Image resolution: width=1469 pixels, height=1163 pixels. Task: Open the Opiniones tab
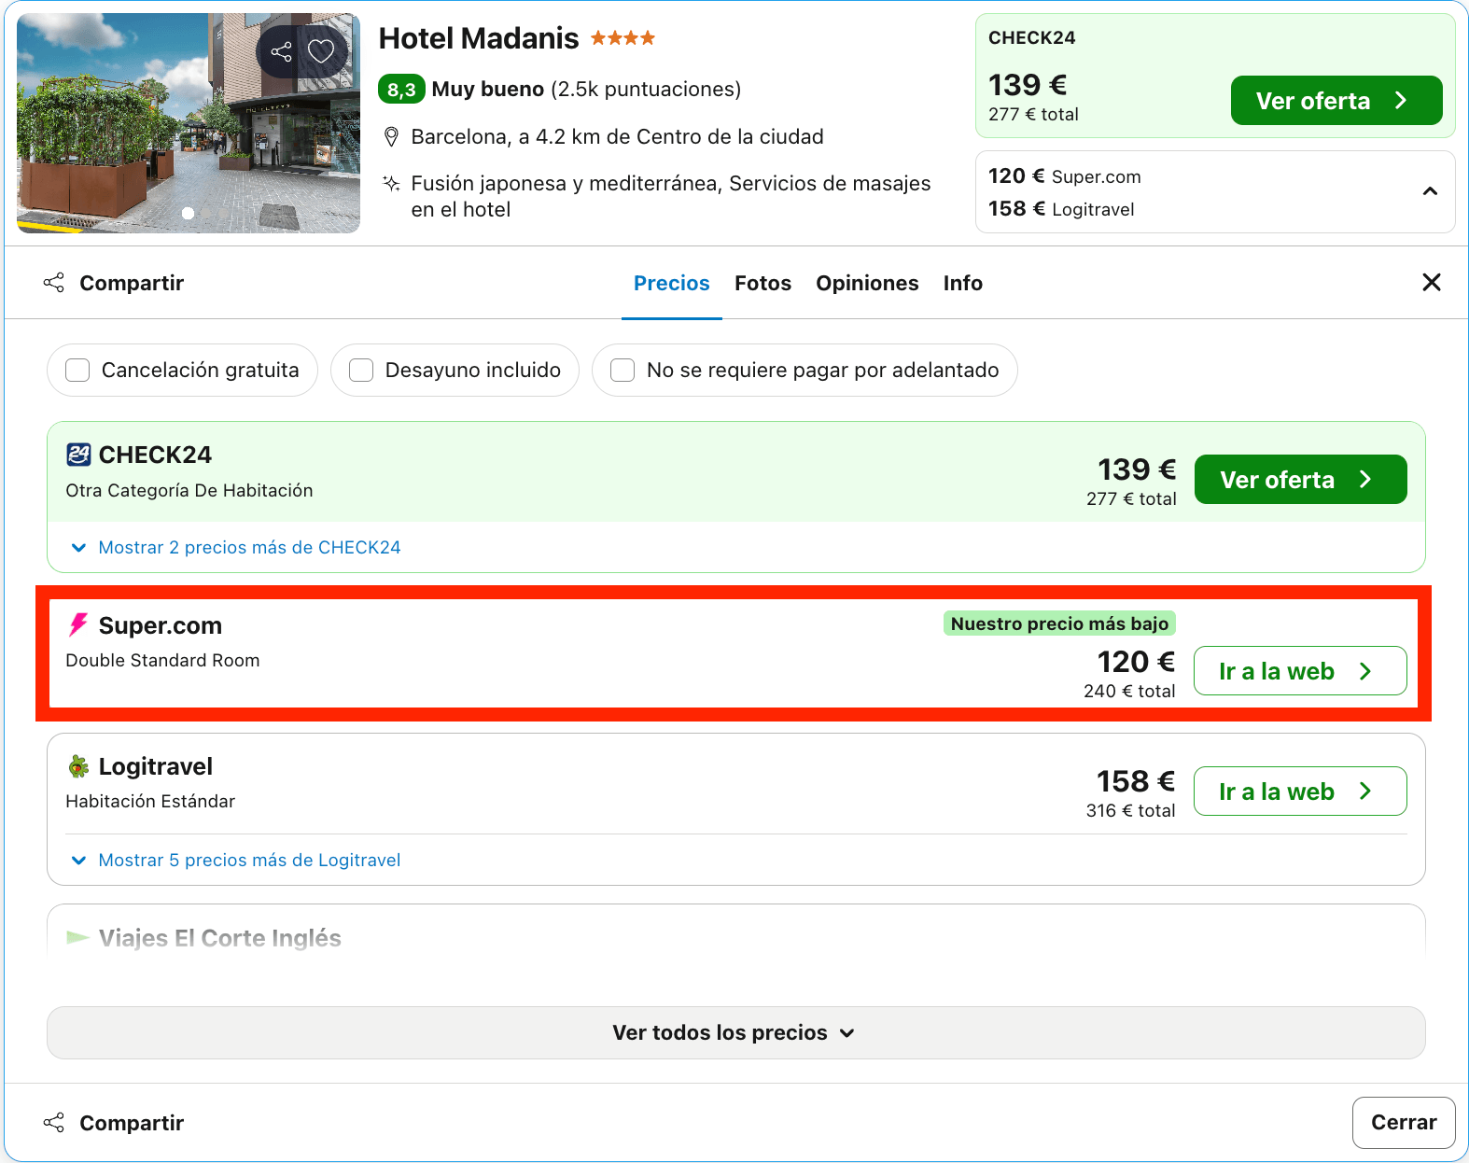pyautogui.click(x=867, y=283)
